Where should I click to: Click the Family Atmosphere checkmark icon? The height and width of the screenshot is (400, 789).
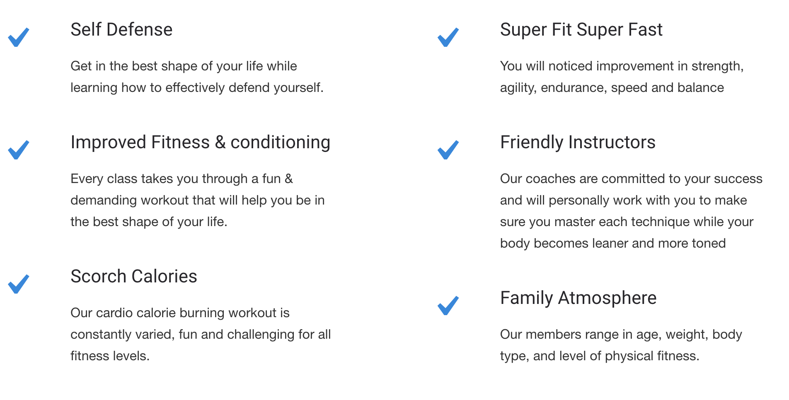[448, 306]
